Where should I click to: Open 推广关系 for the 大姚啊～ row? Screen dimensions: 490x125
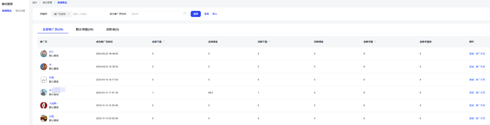pos(480,106)
